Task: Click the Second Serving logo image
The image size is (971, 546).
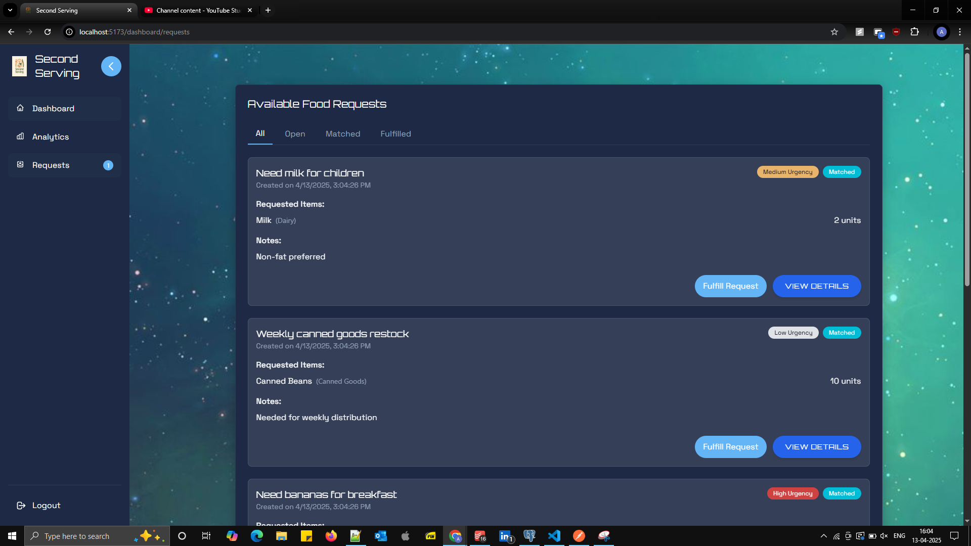Action: tap(19, 66)
